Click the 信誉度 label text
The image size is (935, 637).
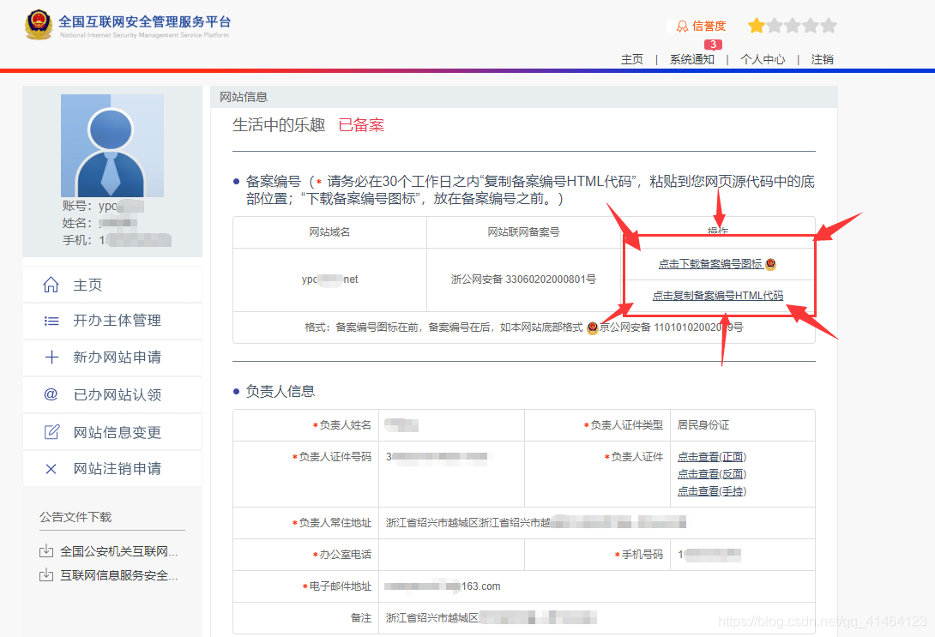709,27
